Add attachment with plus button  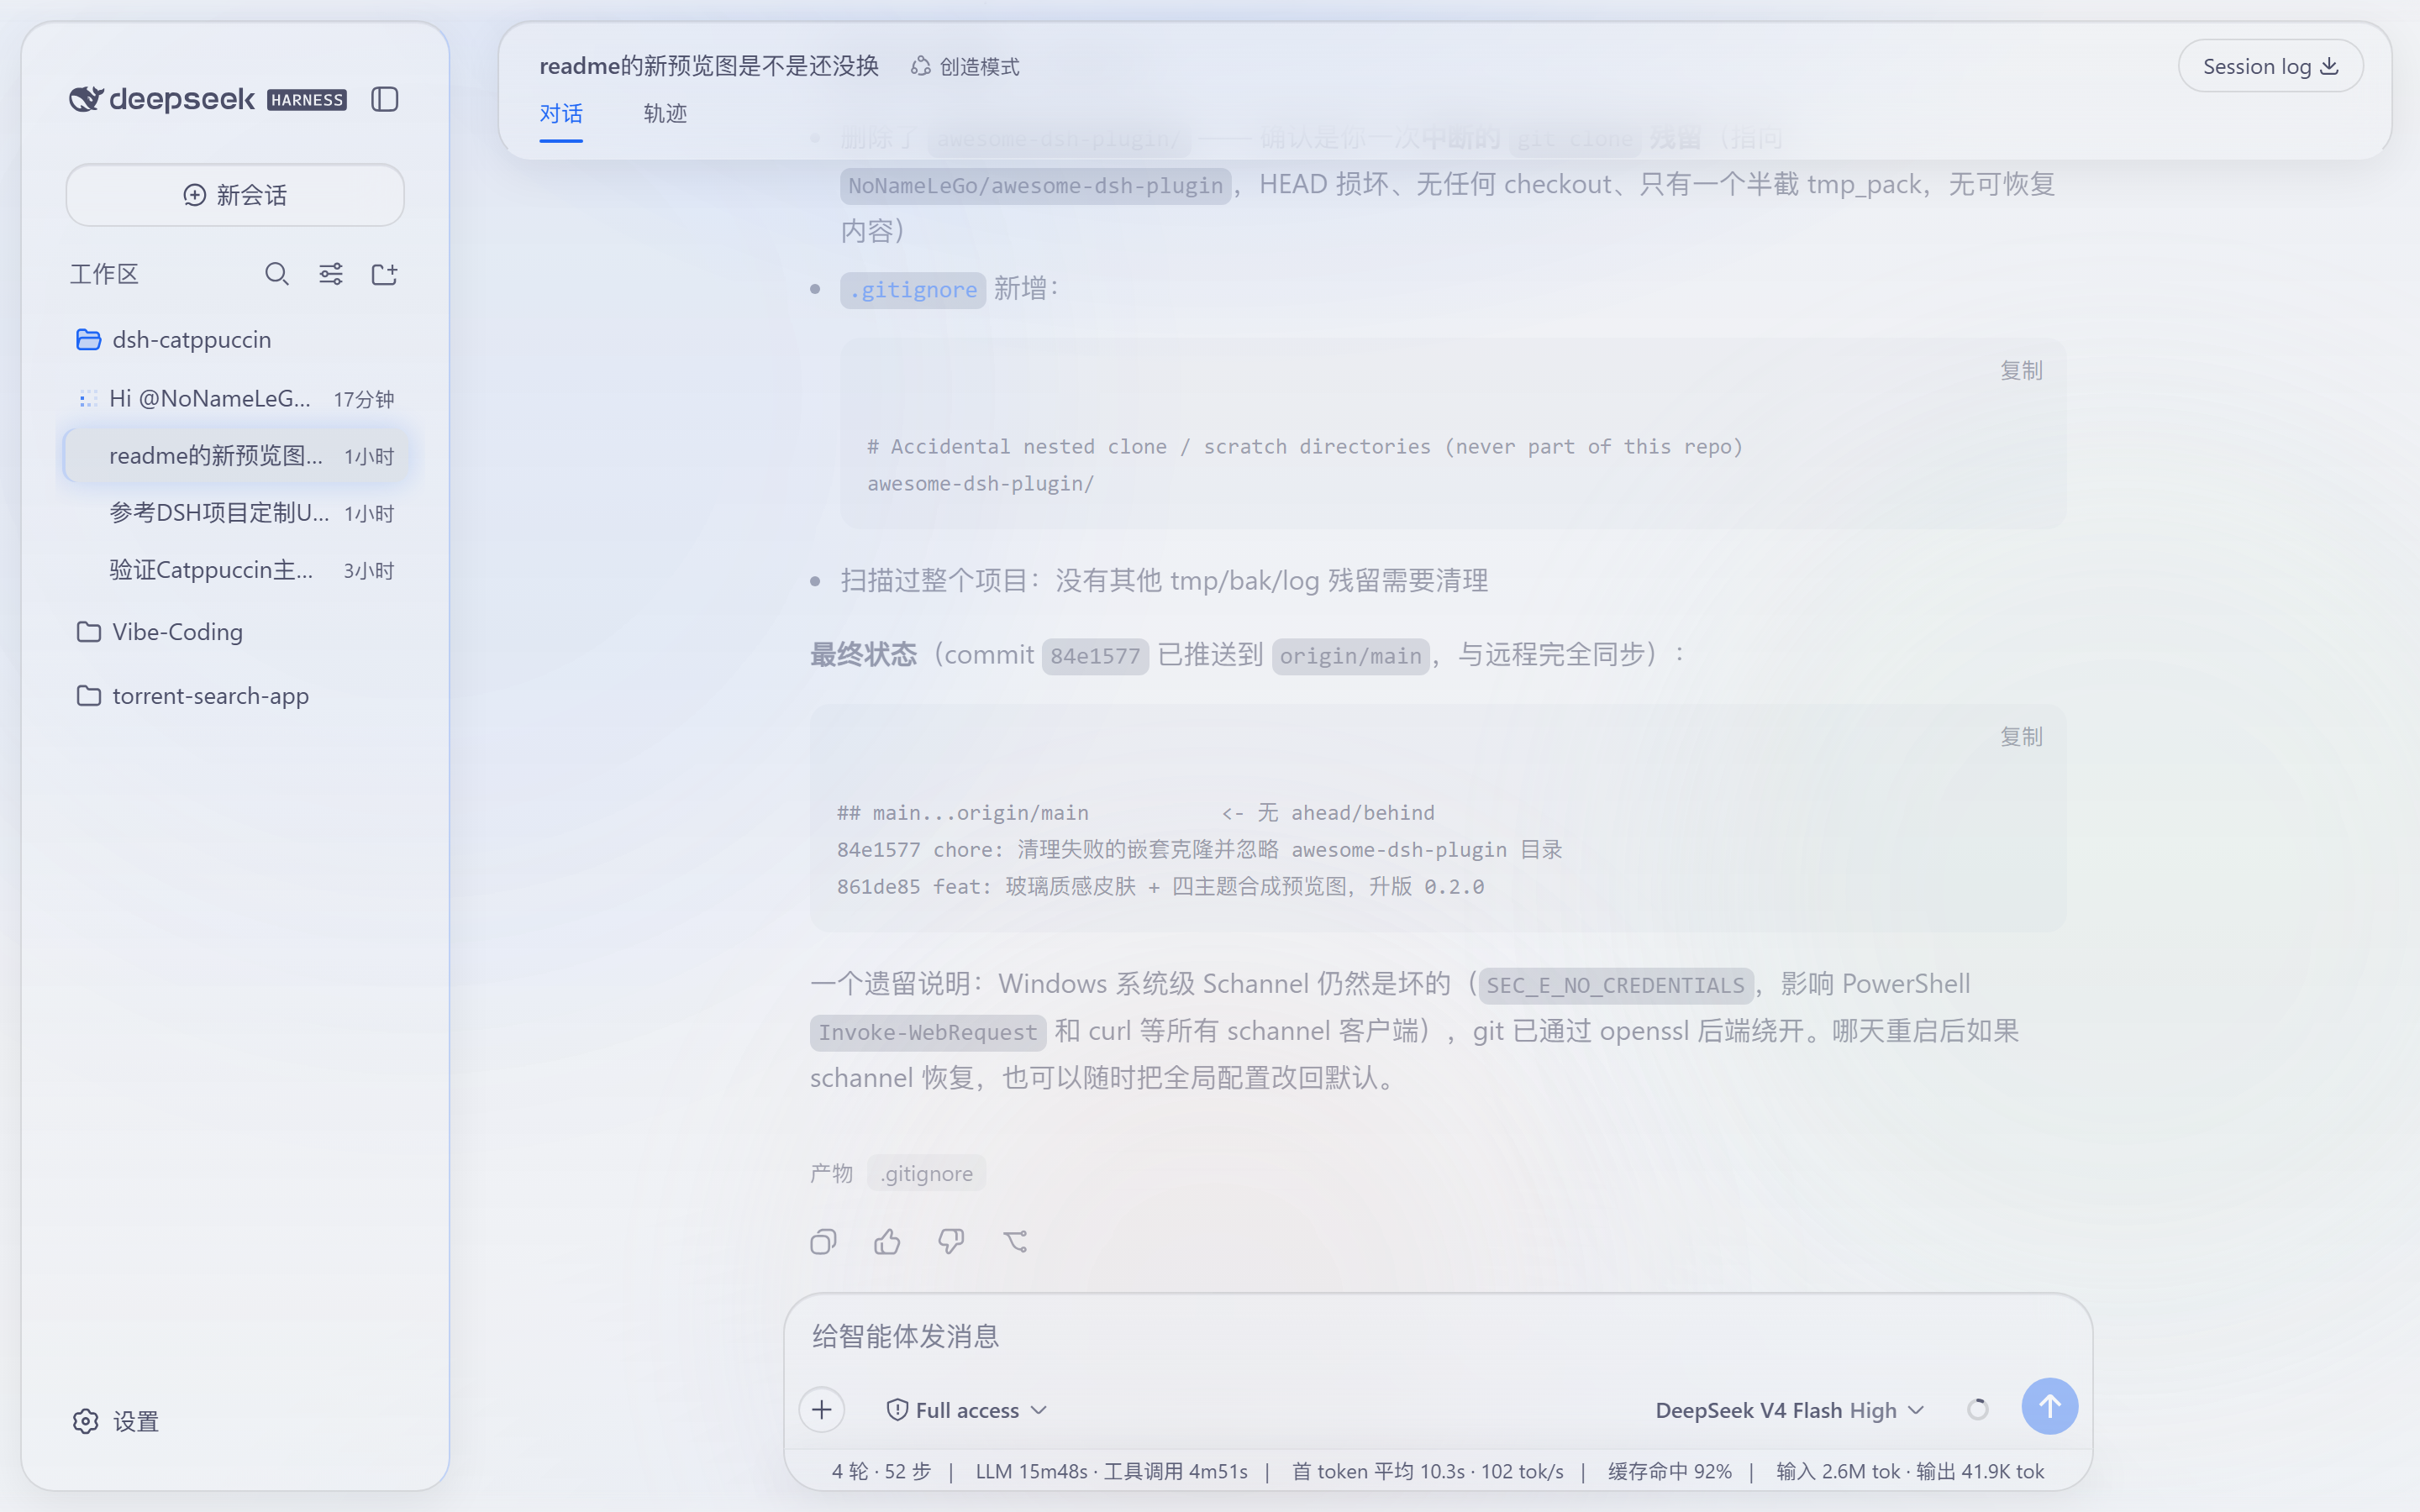822,1410
